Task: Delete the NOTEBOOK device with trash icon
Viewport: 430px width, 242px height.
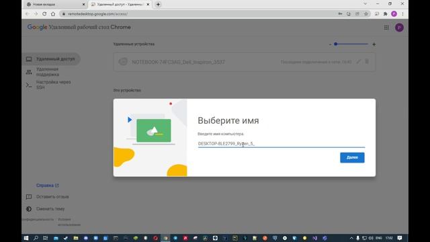Action: tap(367, 62)
